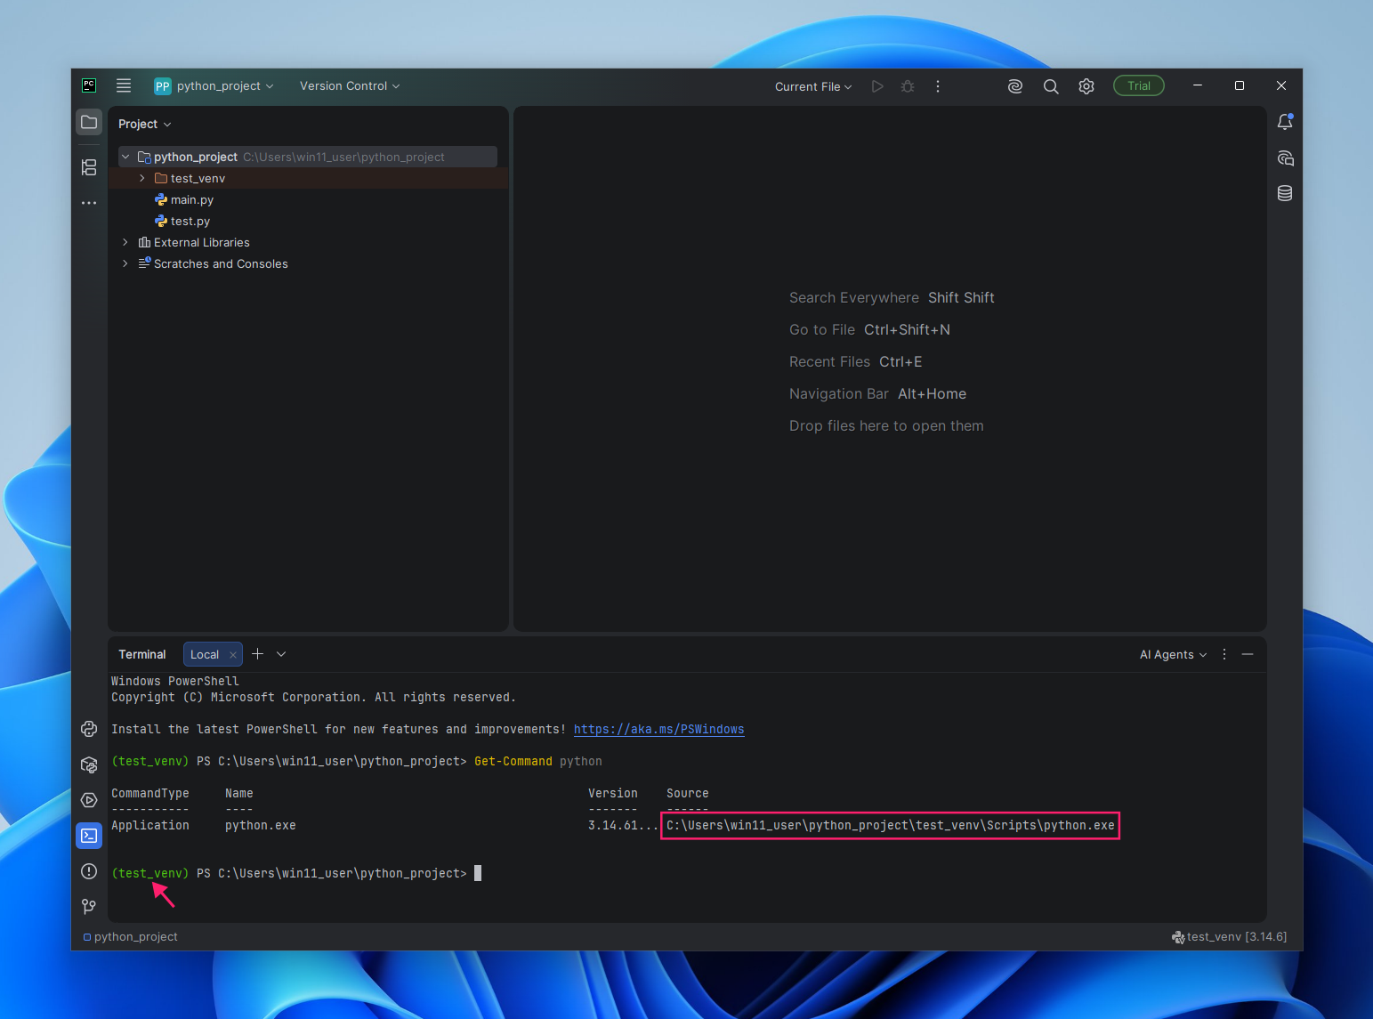
Task: Click the Get-Command python command text
Action: (538, 761)
